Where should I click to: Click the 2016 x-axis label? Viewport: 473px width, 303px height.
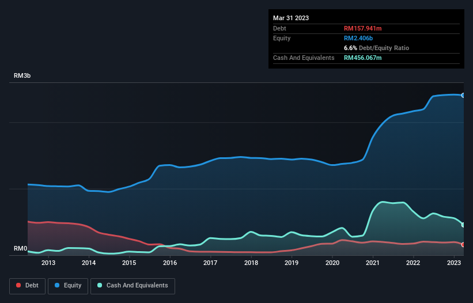click(x=170, y=263)
